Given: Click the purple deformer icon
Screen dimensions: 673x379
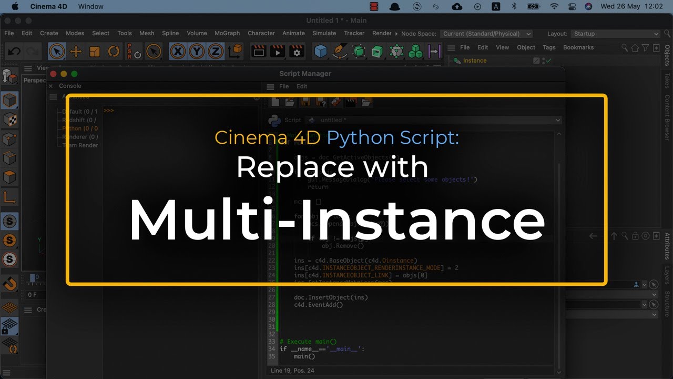Looking at the screenshot, I should pyautogui.click(x=435, y=52).
